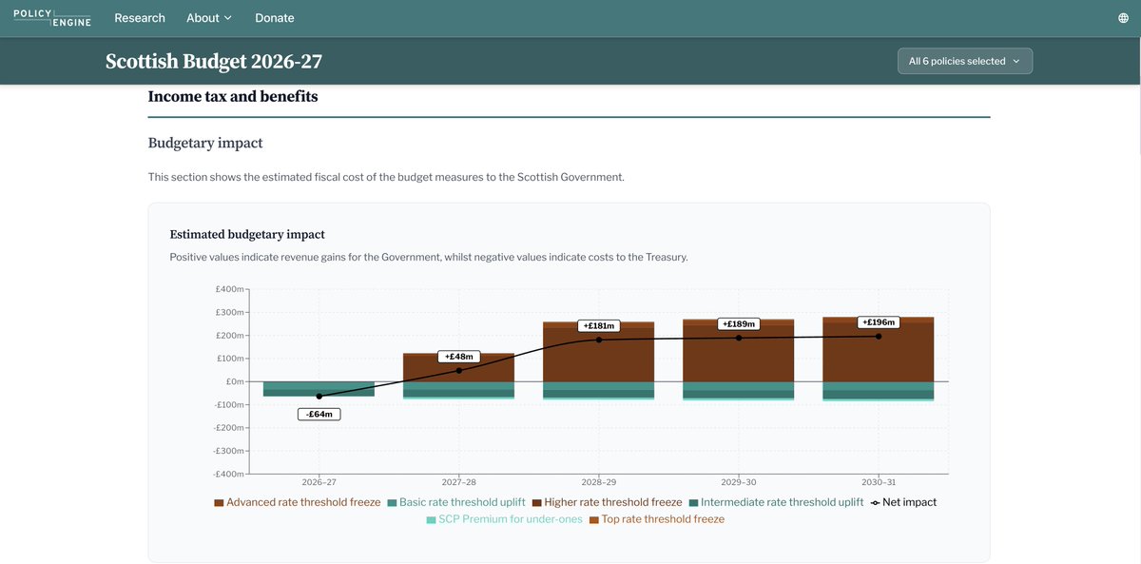Open the Research page
This screenshot has width=1141, height=564.
pyautogui.click(x=140, y=18)
